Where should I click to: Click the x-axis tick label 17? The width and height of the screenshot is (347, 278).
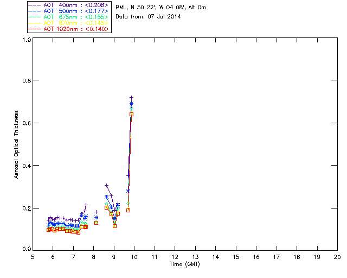pyautogui.click(x=277, y=257)
